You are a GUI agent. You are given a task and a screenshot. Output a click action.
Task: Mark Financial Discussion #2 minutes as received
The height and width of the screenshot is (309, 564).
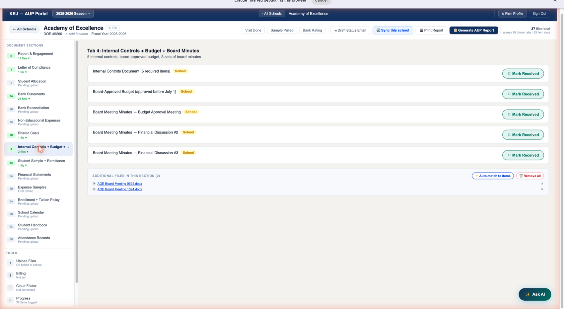coord(523,135)
